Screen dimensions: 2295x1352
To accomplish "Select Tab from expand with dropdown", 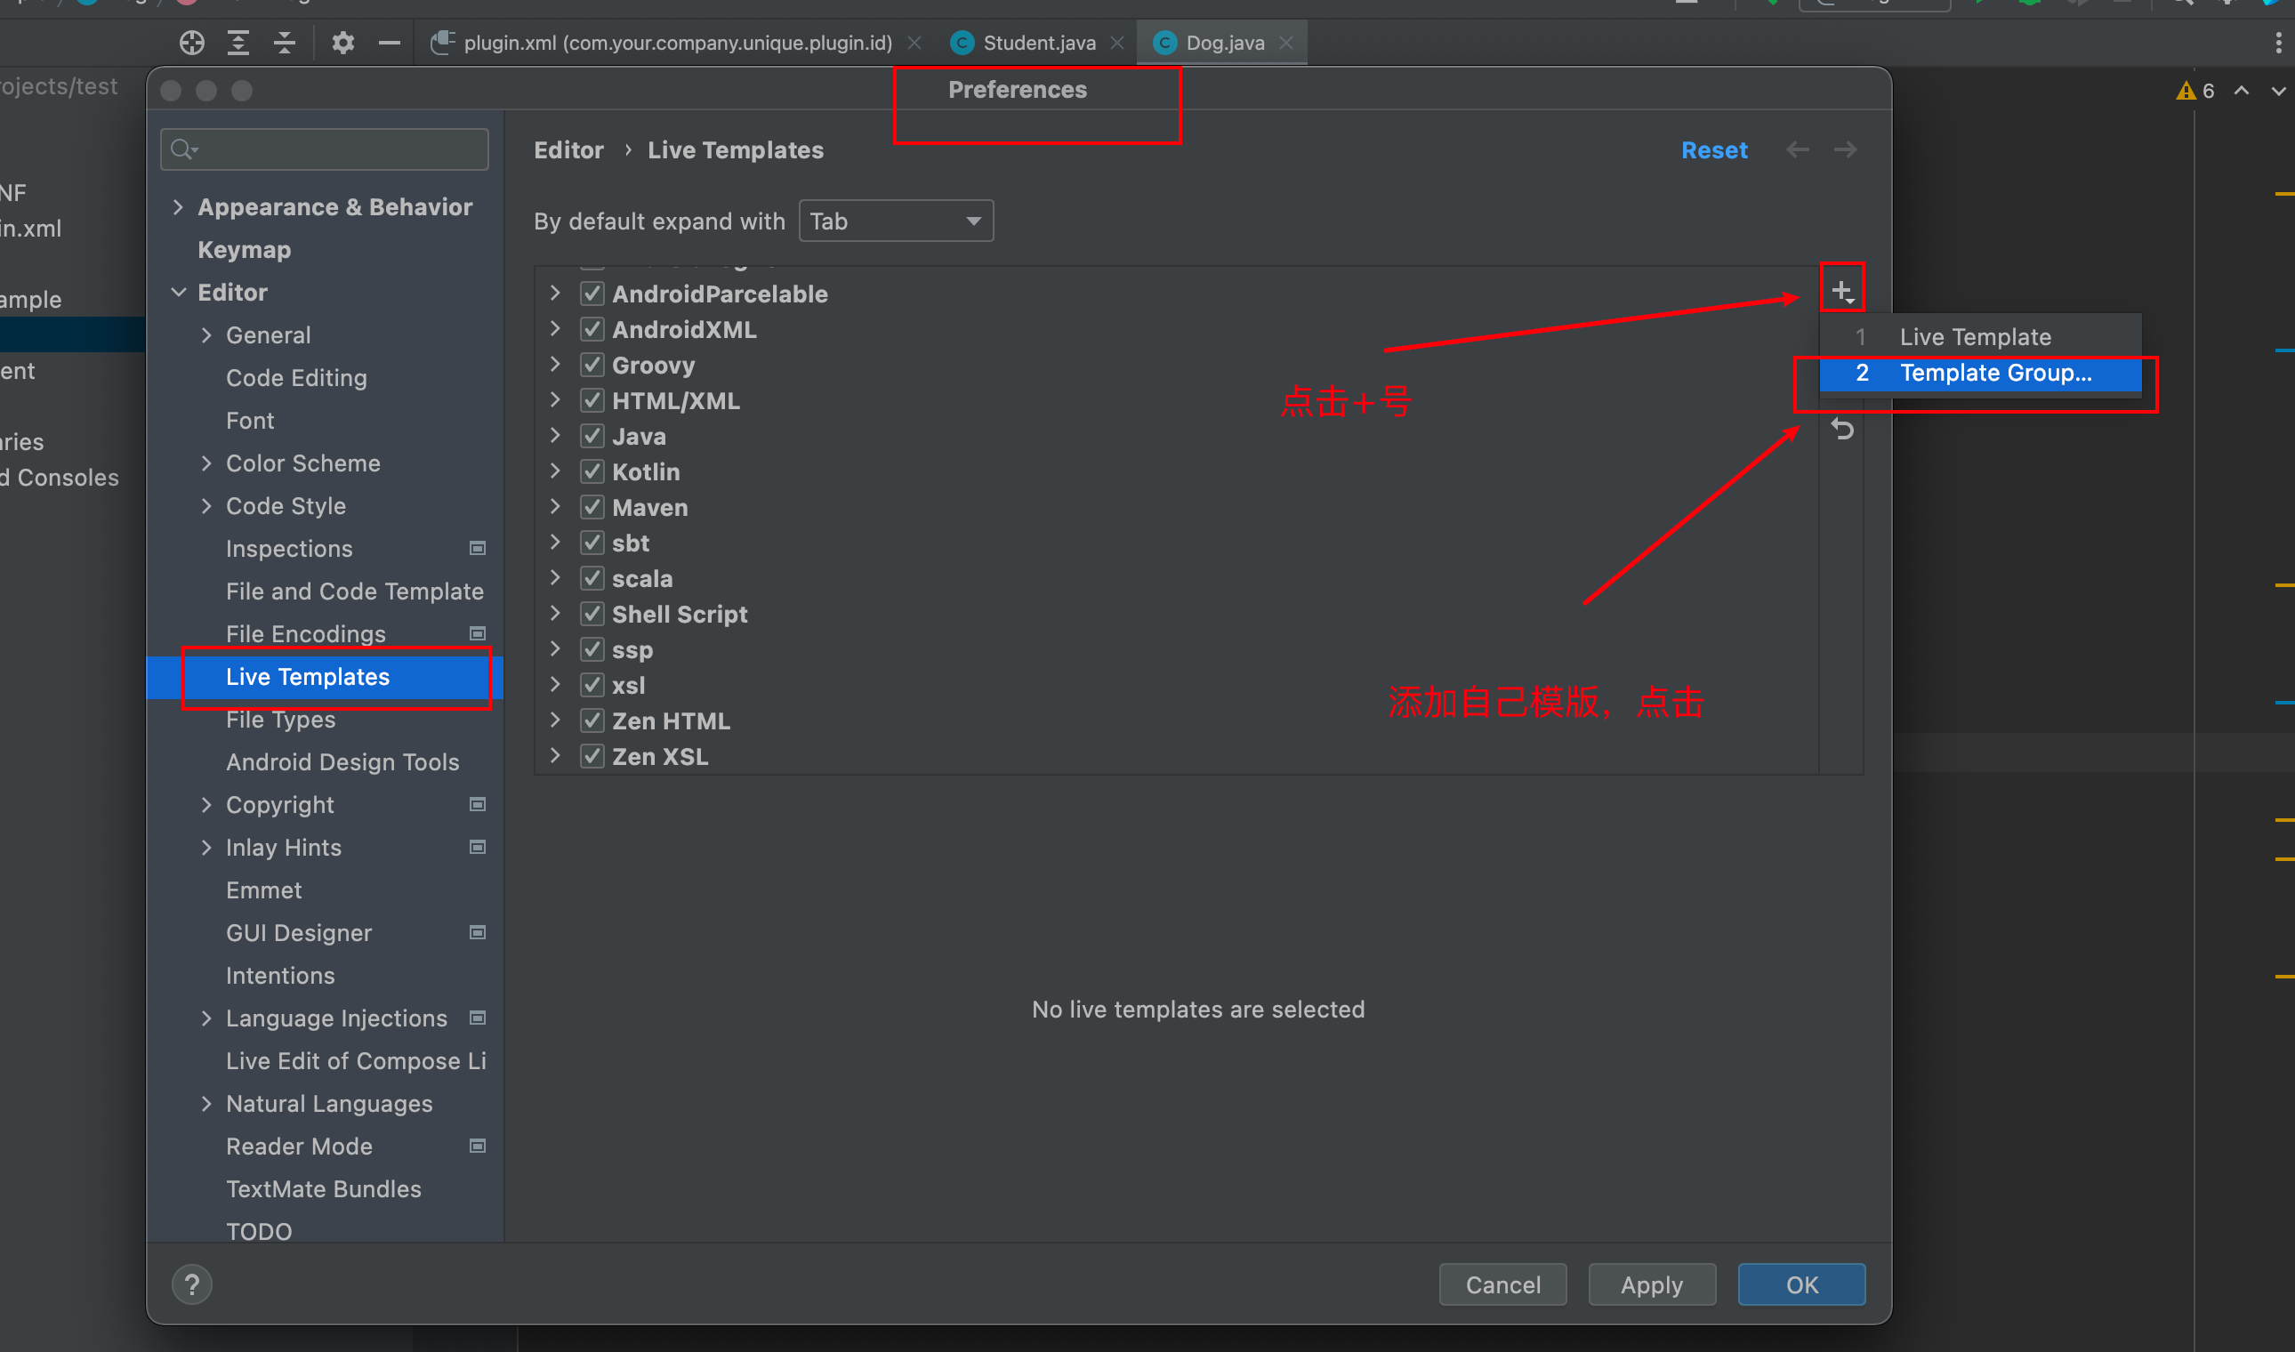I will click(893, 221).
